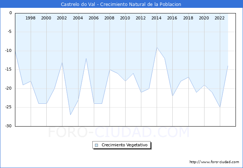Select the 2020 x-axis year label
The height and width of the screenshot is (168, 243).
[204, 18]
